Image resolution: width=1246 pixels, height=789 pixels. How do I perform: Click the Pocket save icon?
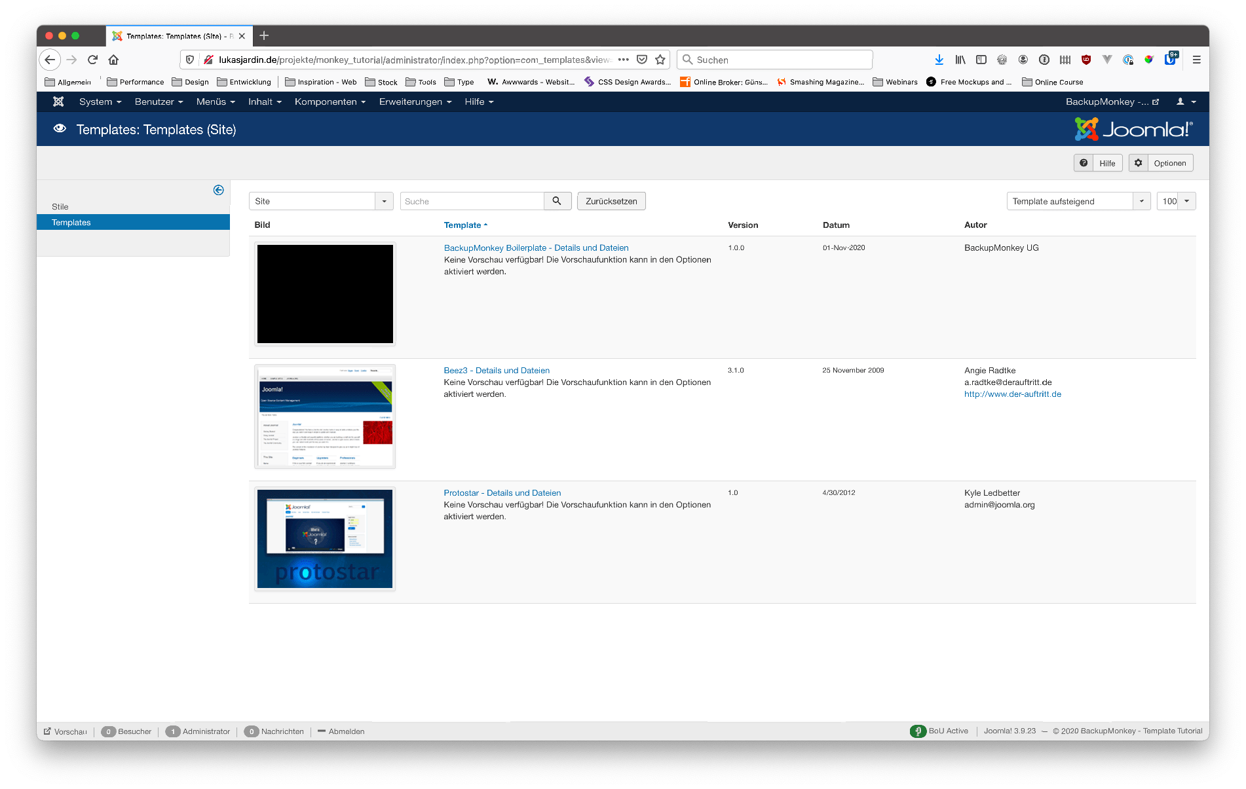coord(642,60)
